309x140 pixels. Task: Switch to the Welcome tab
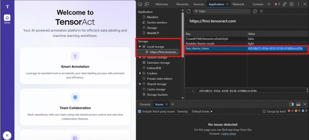tap(162, 4)
